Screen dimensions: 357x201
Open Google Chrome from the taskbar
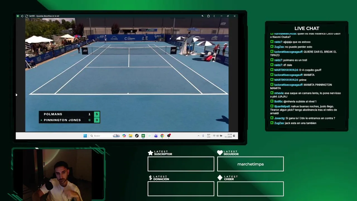162,136
